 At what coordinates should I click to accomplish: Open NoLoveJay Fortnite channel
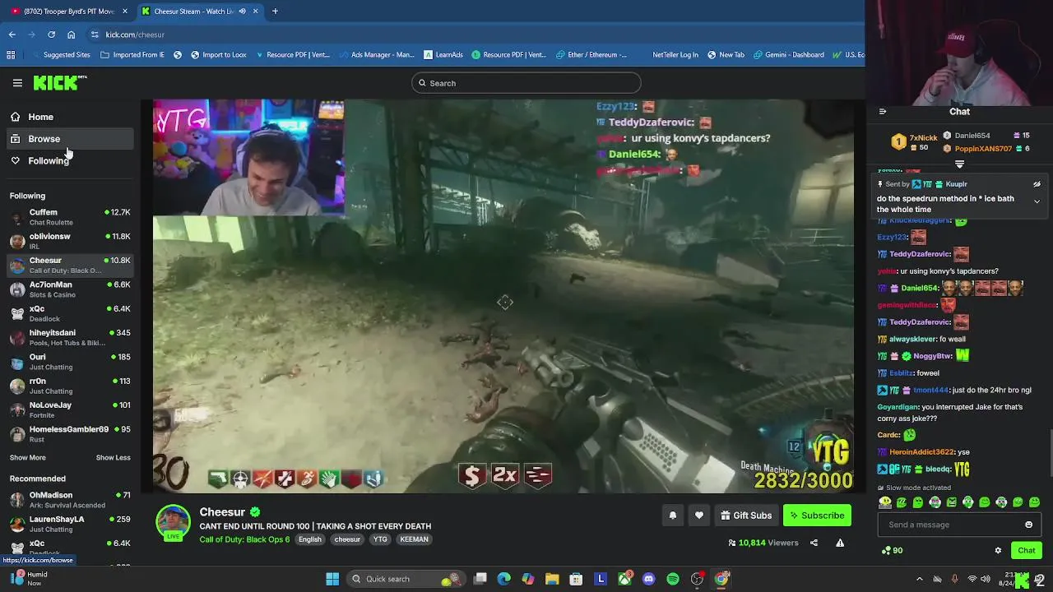click(70, 409)
